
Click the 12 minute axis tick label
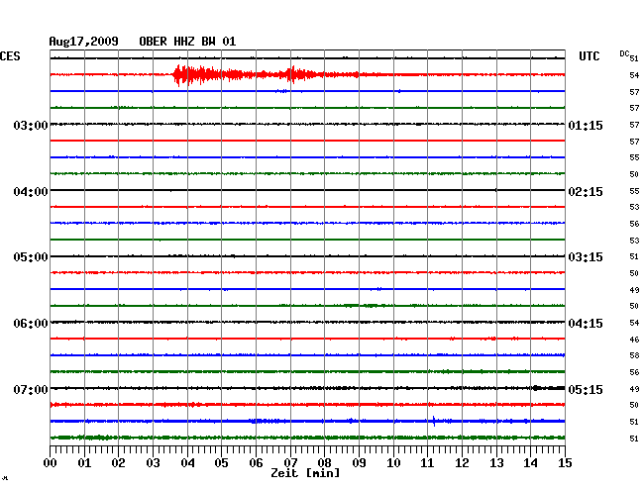pos(462,463)
